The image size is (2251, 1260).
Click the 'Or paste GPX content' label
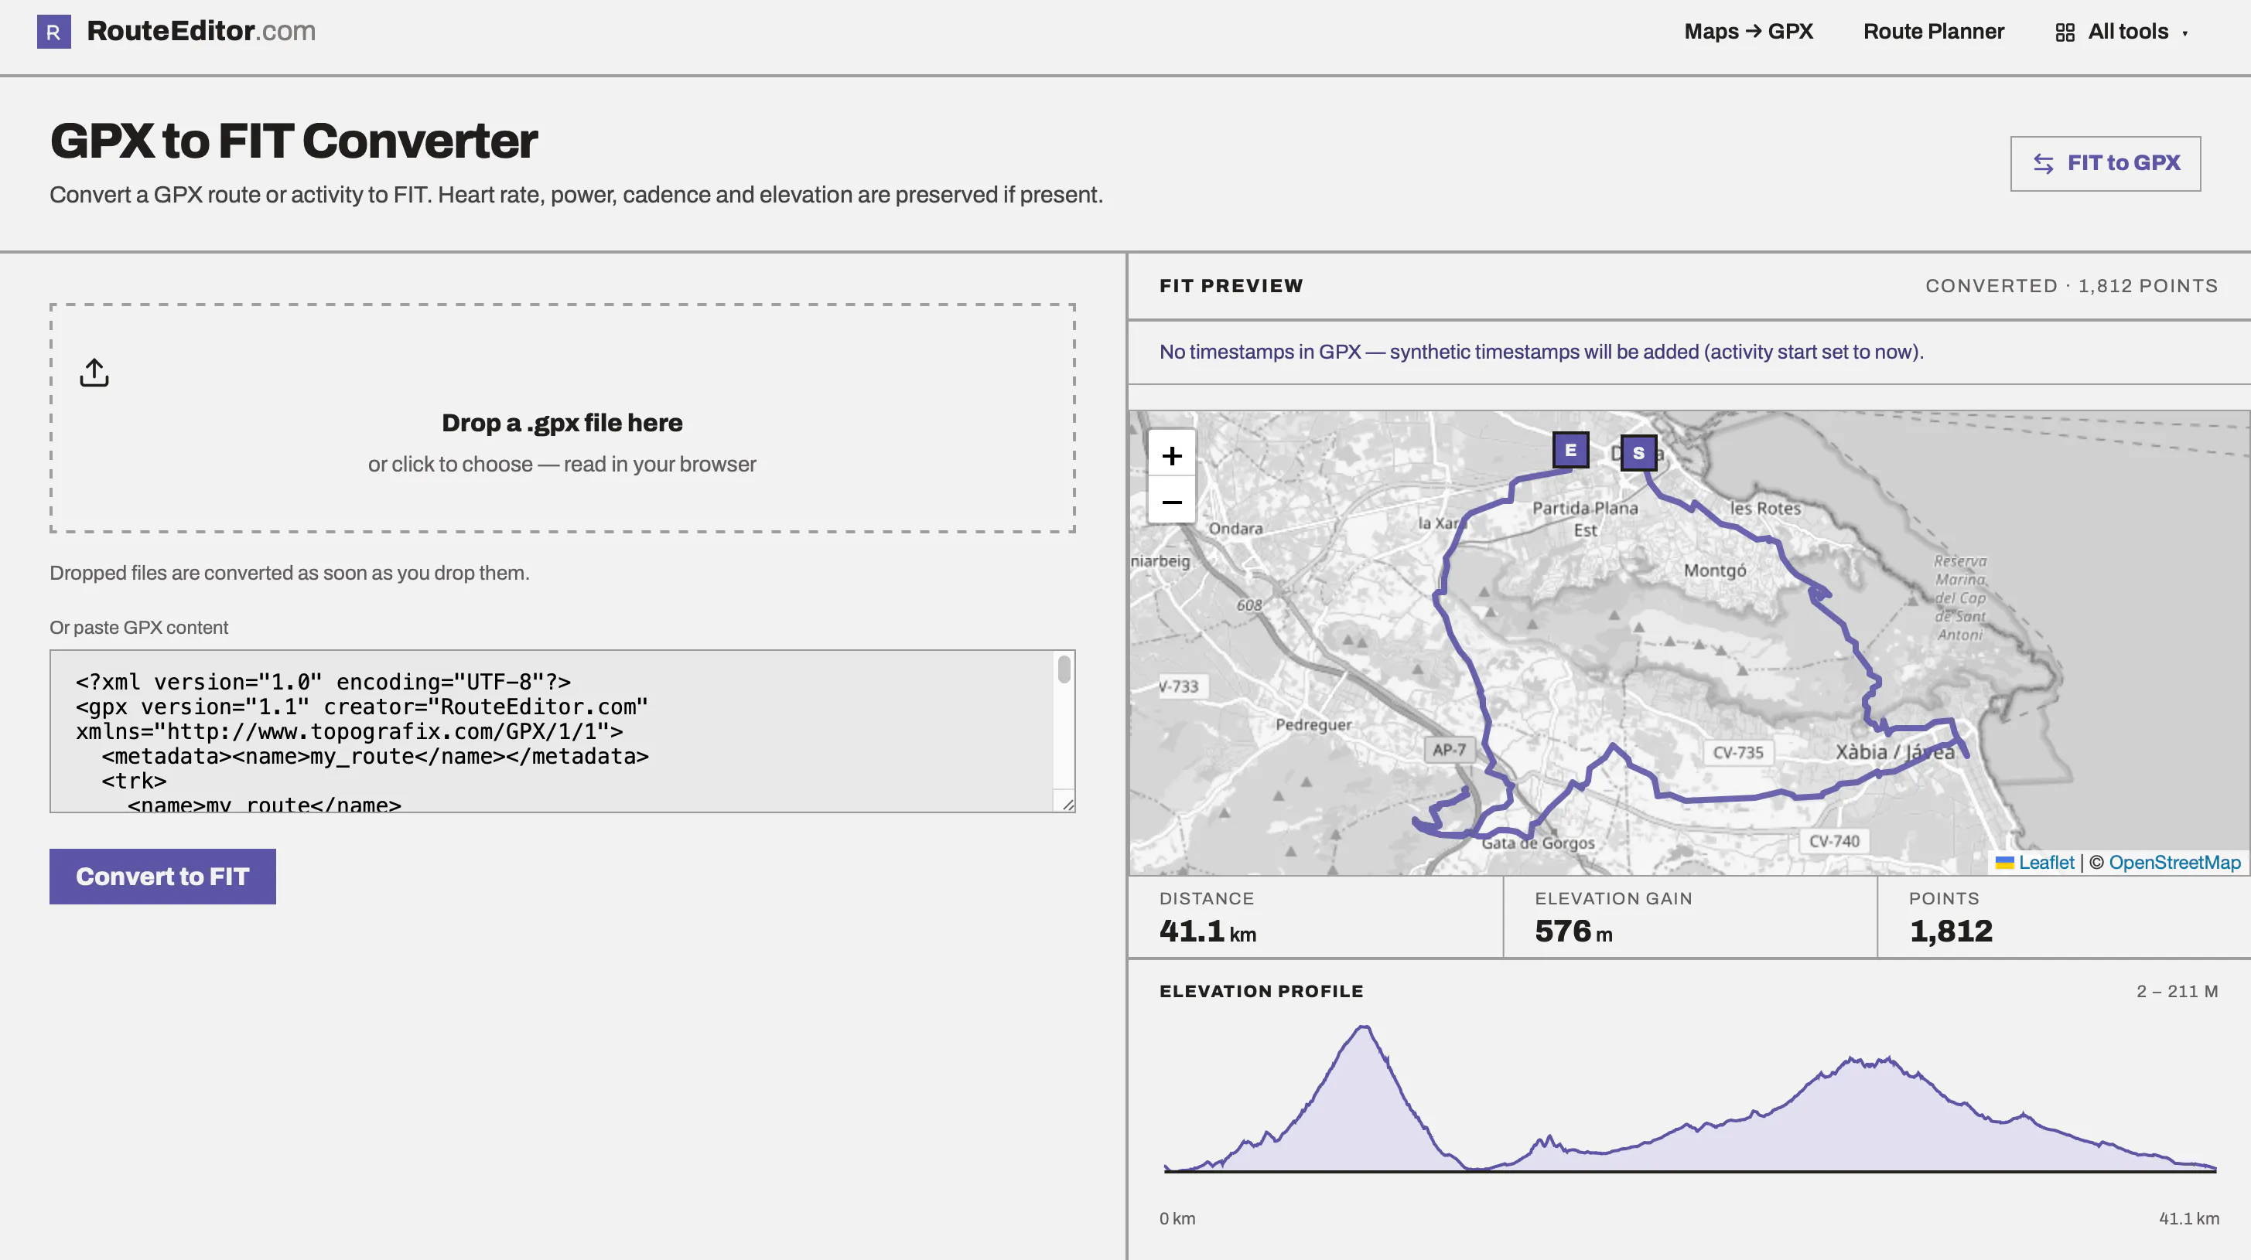139,628
